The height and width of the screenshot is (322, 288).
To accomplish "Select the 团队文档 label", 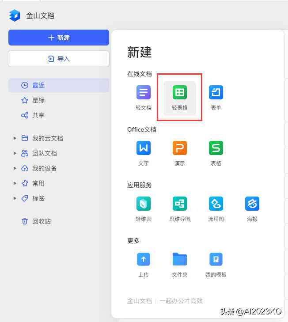I will coord(44,153).
